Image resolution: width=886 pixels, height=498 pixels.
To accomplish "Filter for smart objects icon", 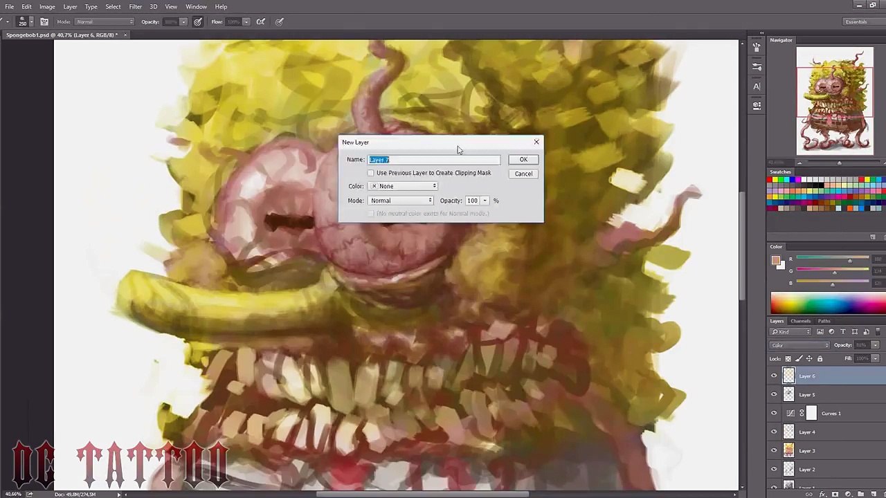I will tap(865, 332).
